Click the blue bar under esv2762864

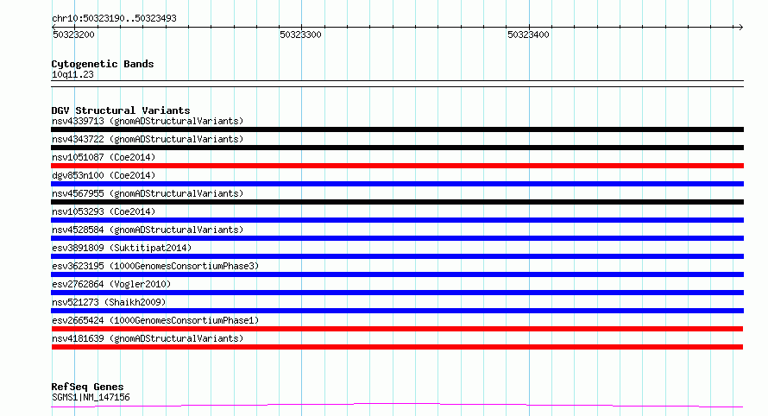tap(397, 293)
